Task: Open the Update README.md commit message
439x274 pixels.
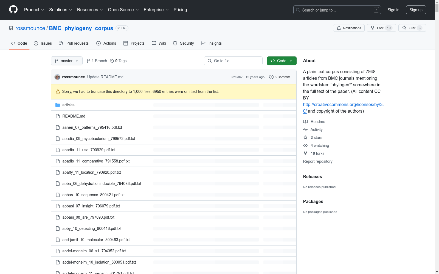Action: tap(105, 77)
